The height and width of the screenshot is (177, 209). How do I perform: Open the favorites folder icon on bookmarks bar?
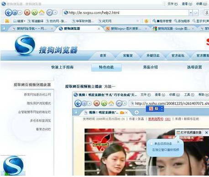(x=7, y=21)
